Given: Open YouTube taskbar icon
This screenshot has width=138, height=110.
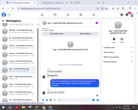Looking at the screenshot, I should click(x=17, y=107).
